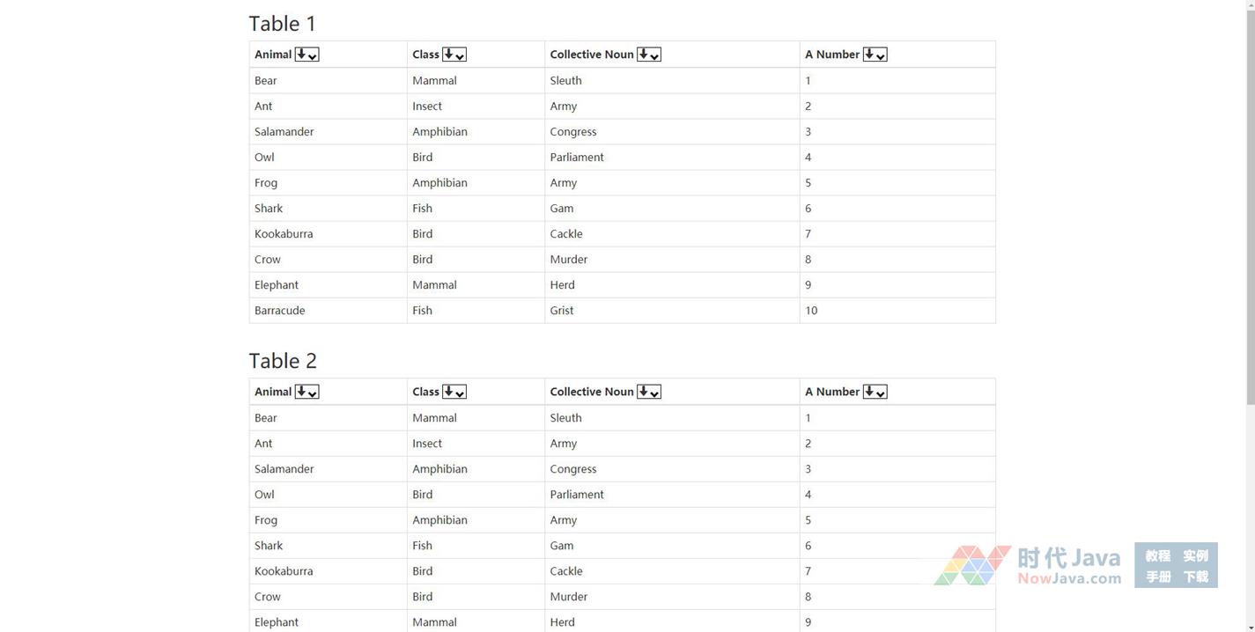Click the Class sort icon in Table 1
1255x632 pixels.
point(454,55)
